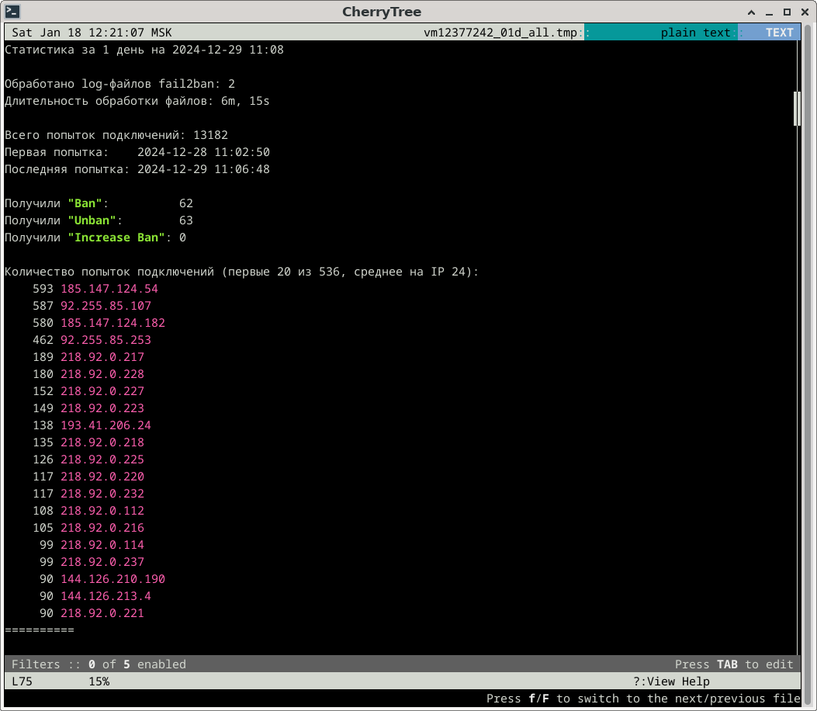This screenshot has width=817, height=711.
Task: Maximize the CherryTree window
Action: [786, 12]
